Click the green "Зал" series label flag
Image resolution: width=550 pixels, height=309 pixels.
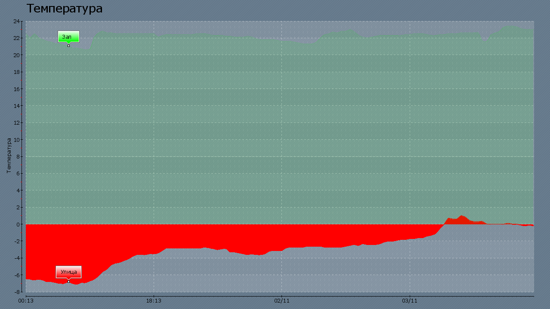68,37
